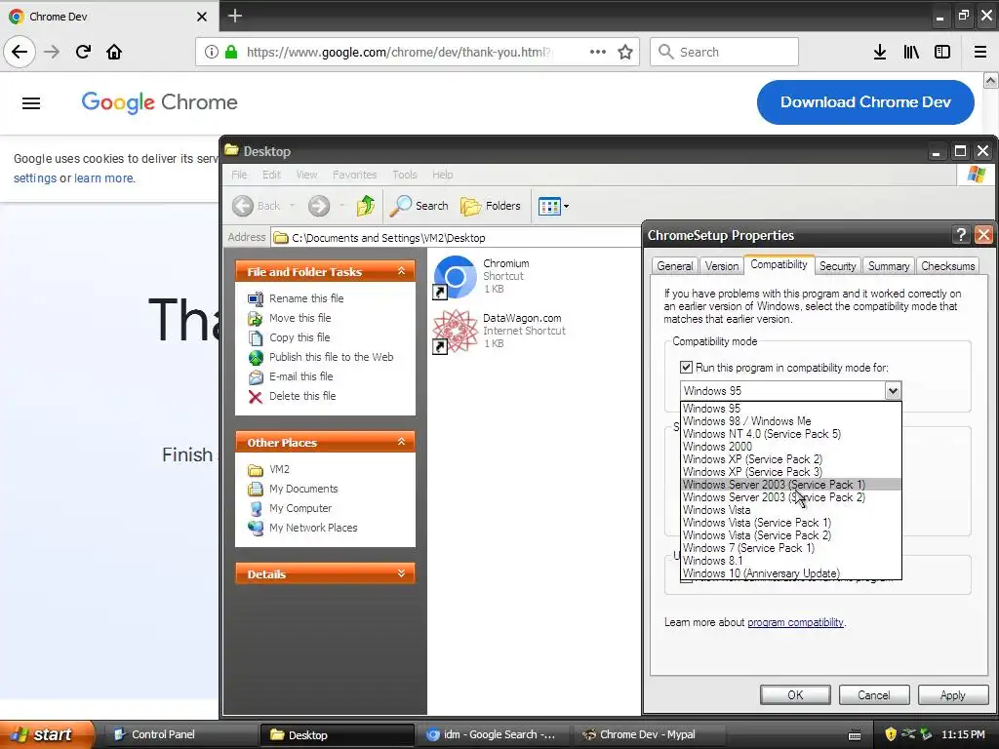Click Cancel in ChromeSetup Properties
This screenshot has width=999, height=749.
coord(873,694)
